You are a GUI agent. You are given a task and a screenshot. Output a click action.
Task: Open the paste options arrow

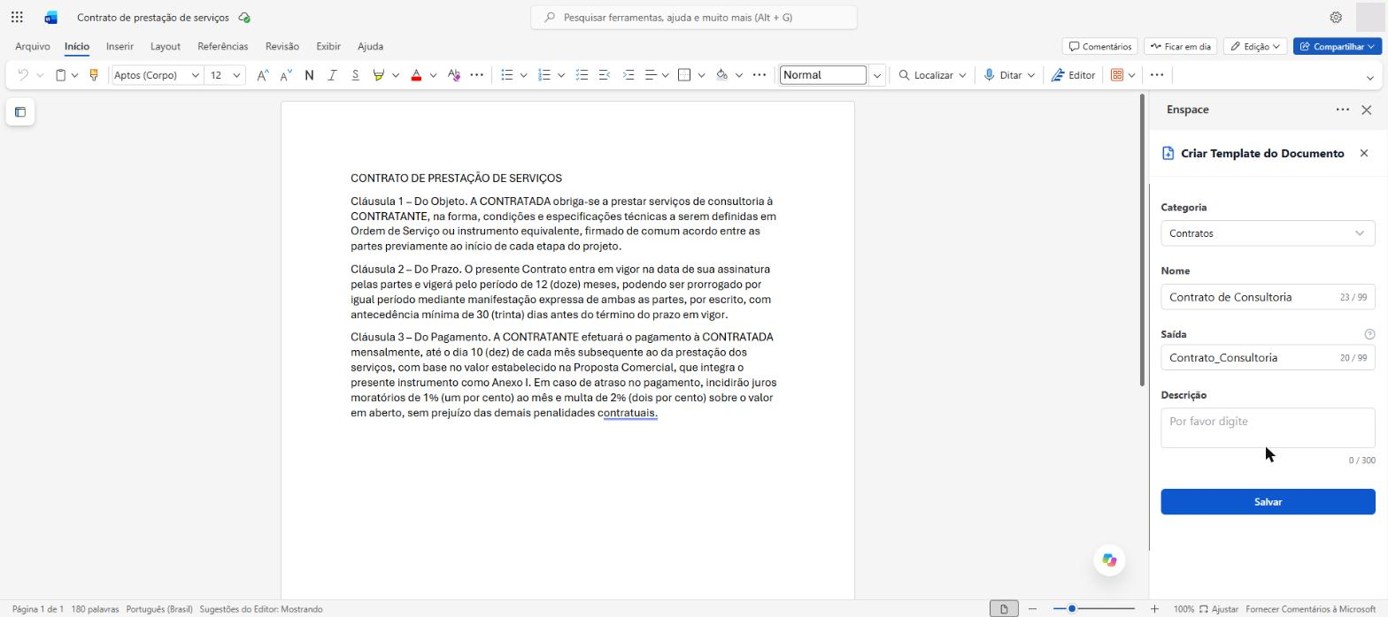coord(75,75)
